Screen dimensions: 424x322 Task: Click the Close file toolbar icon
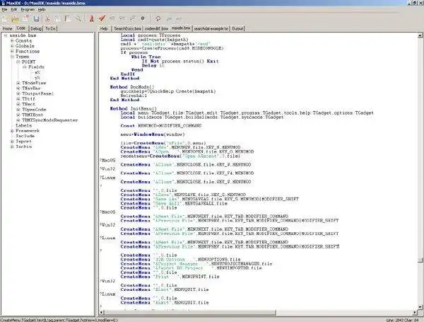click(x=25, y=18)
